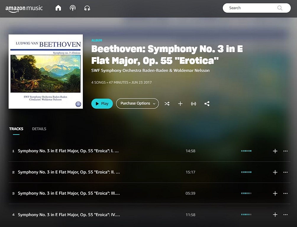Select the Tracks tab

[16, 129]
